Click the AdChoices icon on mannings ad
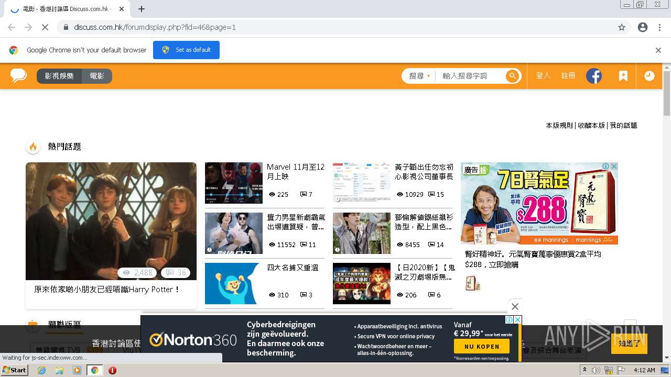 click(605, 166)
